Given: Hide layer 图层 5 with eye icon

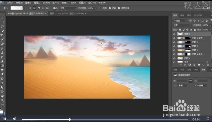Looking at the screenshot, I should coord(174,34).
